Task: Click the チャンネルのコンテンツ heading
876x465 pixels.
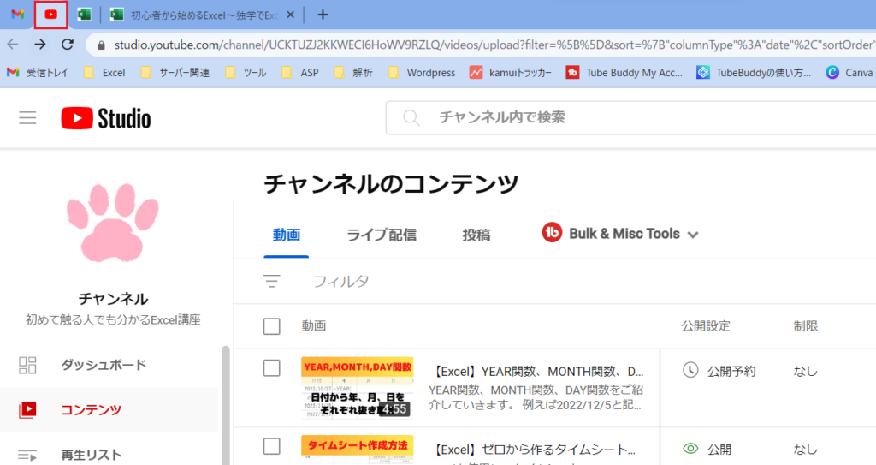Action: 391,183
